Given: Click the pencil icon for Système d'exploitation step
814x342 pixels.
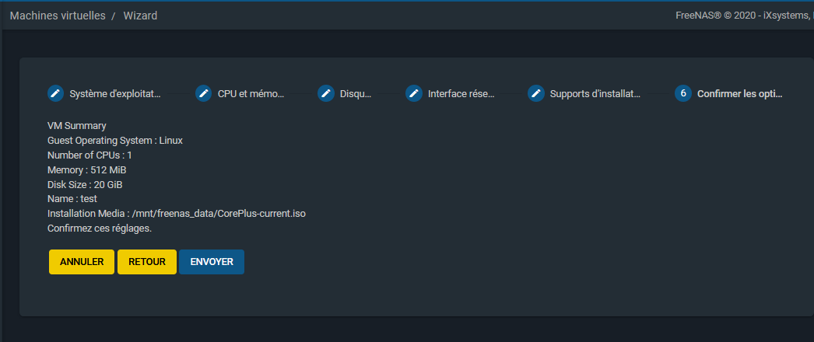Looking at the screenshot, I should [x=55, y=93].
